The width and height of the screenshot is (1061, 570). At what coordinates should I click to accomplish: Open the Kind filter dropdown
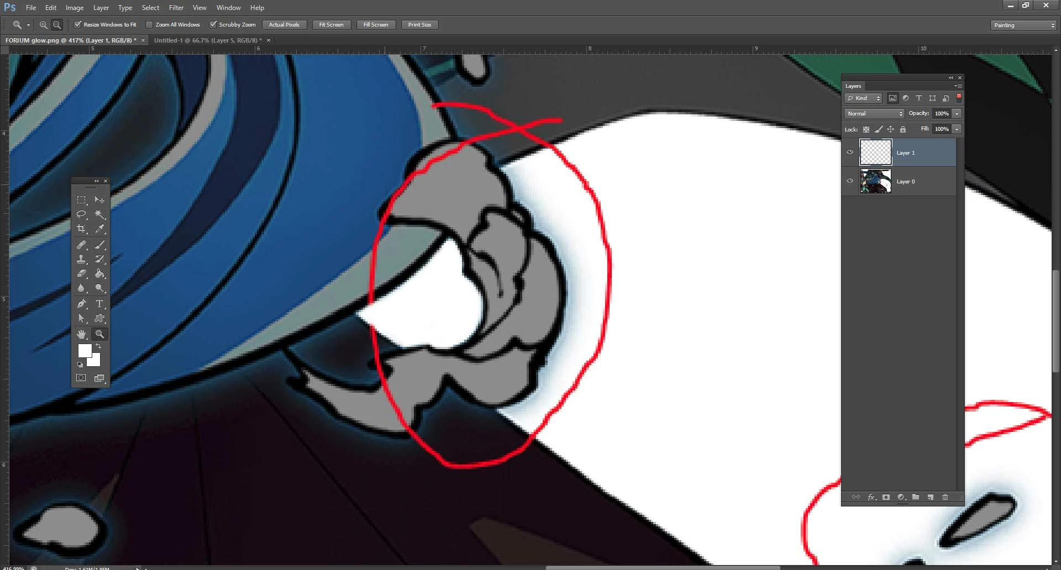(863, 98)
